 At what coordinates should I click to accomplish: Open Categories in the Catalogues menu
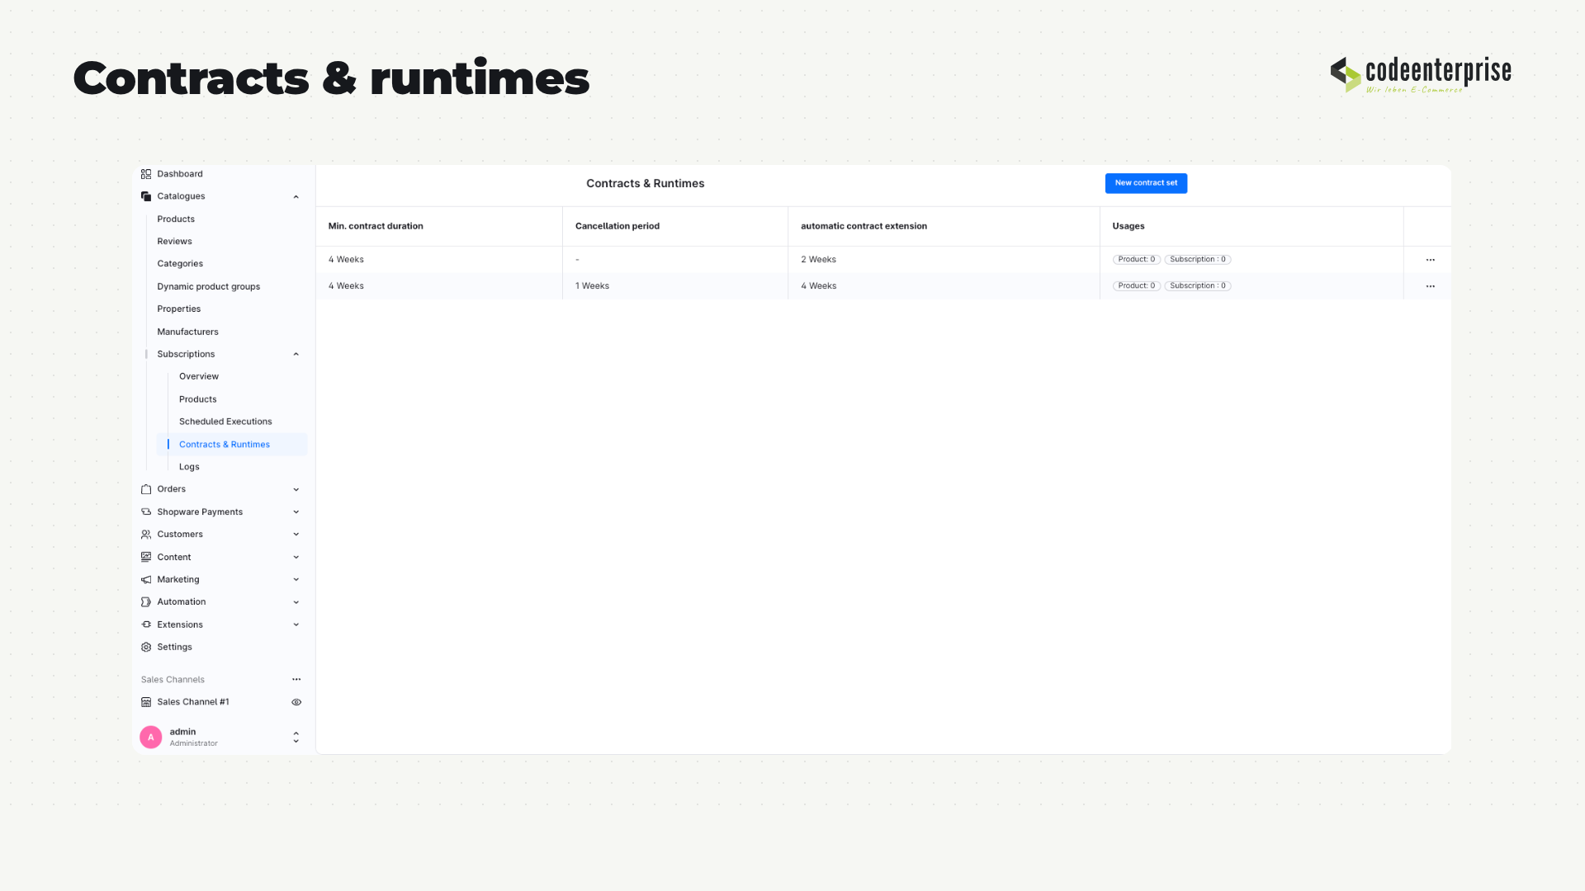click(180, 264)
